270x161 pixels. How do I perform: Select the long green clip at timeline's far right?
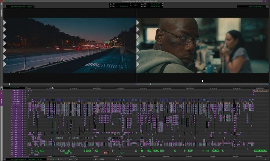click(x=260, y=151)
